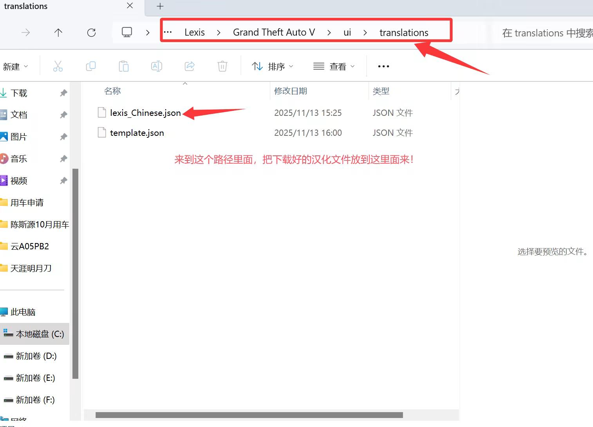Click the Lexis breadcrumb folder
Image resolution: width=593 pixels, height=427 pixels.
pyautogui.click(x=195, y=32)
